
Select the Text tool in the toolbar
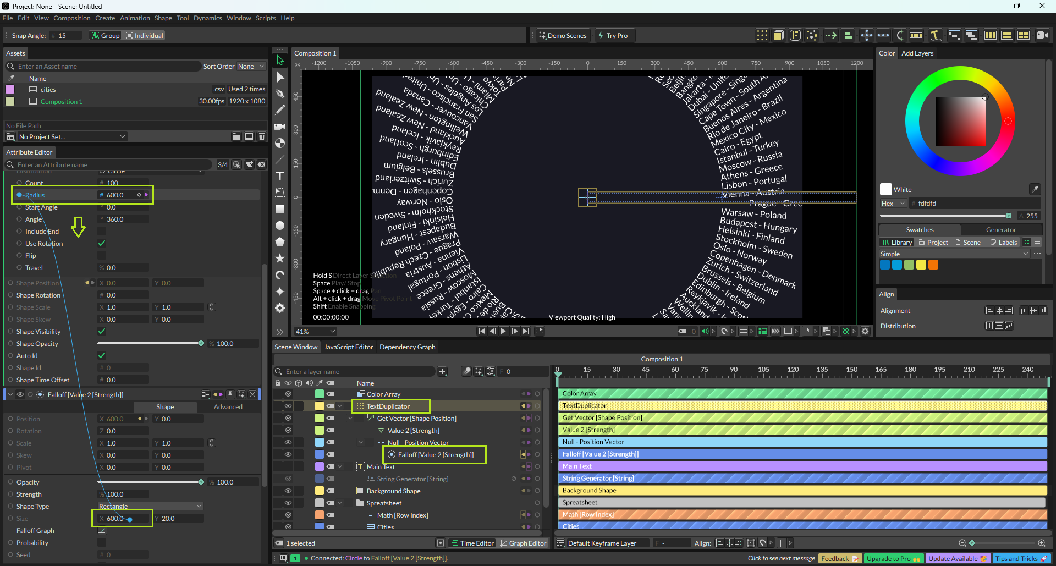click(280, 176)
